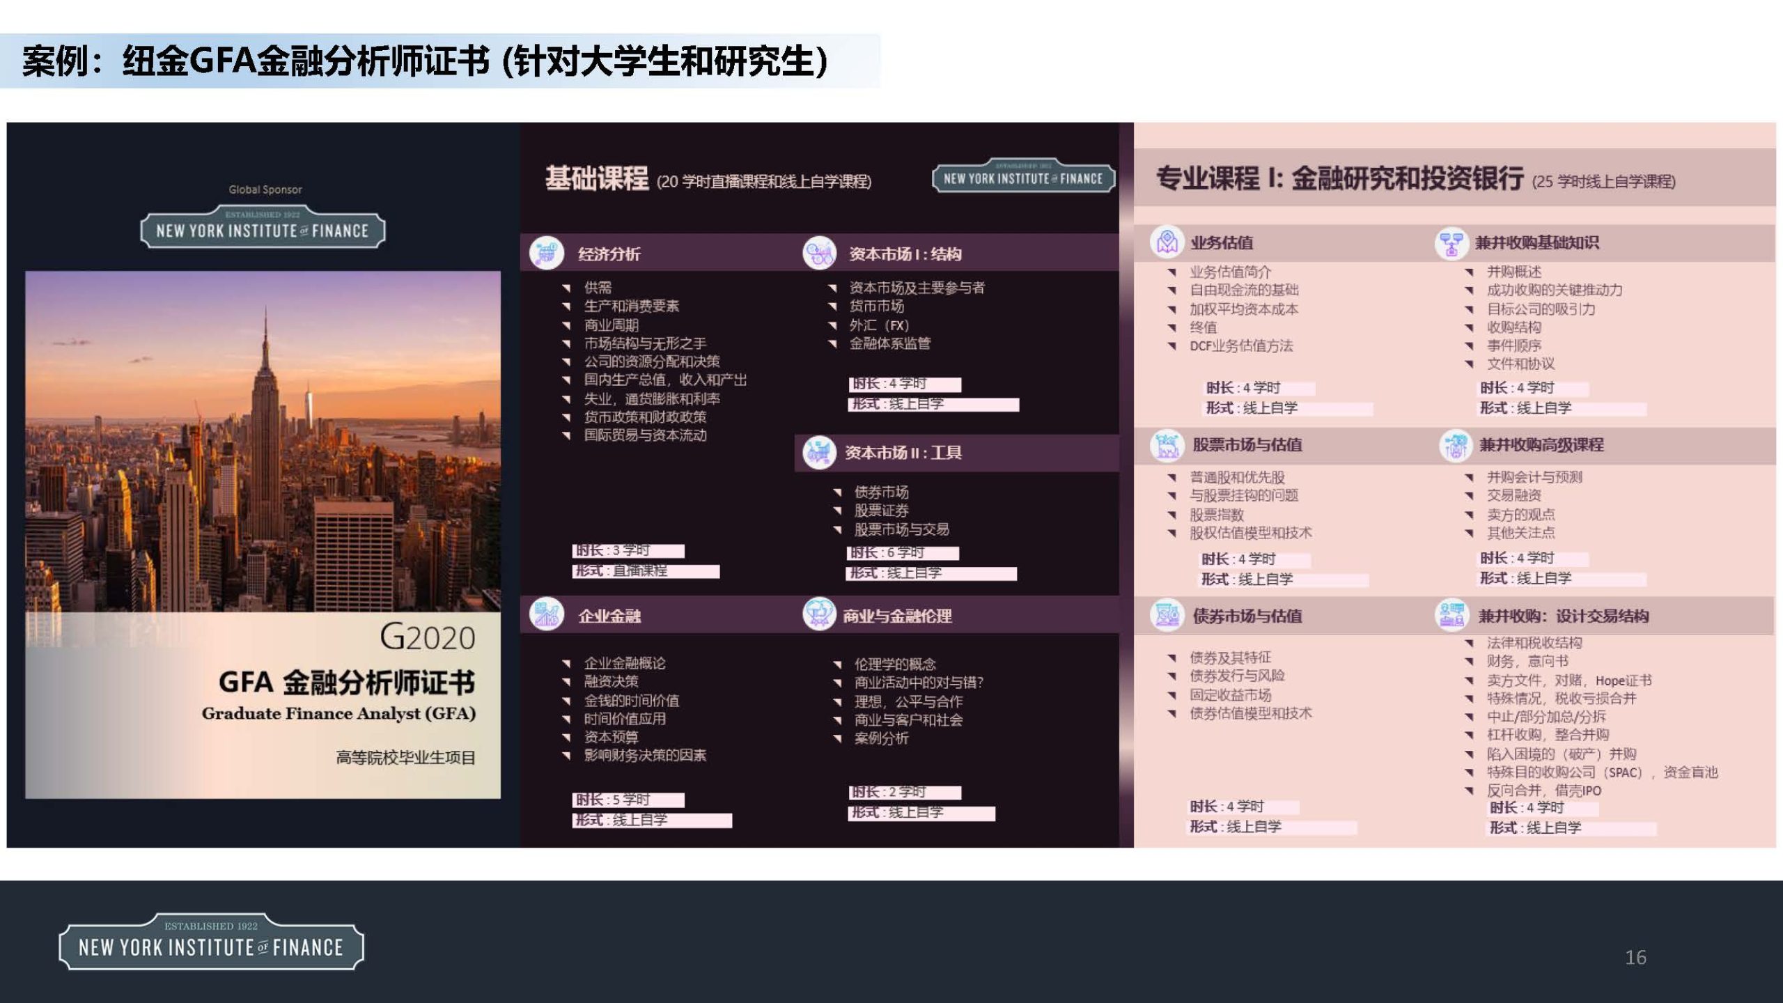Click the 兼并收购 设计交易结构 icon
The image size is (1783, 1003).
click(1451, 615)
